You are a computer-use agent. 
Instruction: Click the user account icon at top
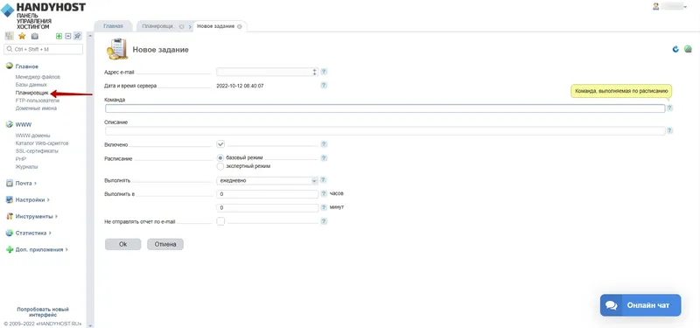coord(655,7)
